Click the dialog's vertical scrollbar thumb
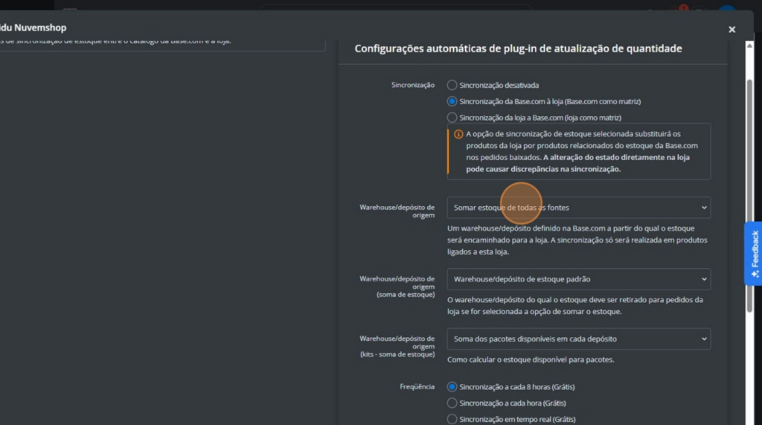This screenshot has width=762, height=425. (749, 196)
